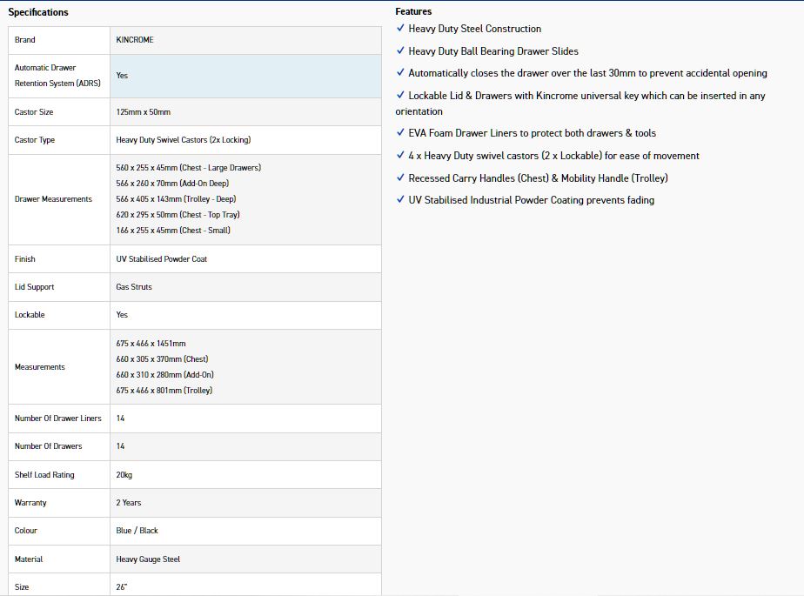Viewport: 804px width, 596px height.
Task: Select the Drawer Measurements label
Action: 53,199
